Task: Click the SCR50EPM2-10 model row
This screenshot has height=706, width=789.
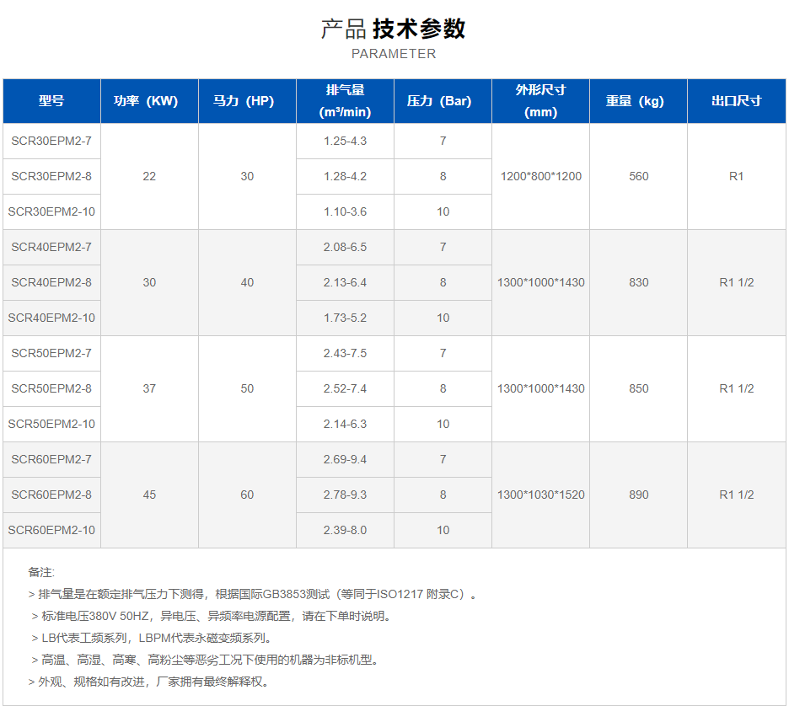Action: click(51, 424)
